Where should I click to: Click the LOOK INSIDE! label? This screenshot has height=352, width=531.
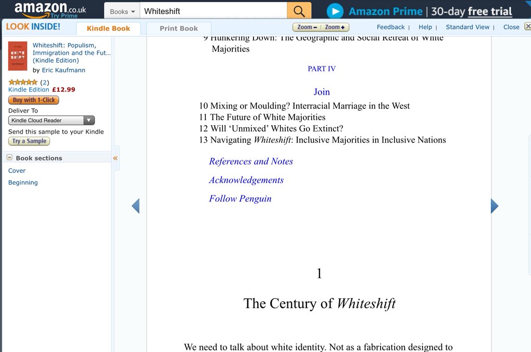[33, 27]
